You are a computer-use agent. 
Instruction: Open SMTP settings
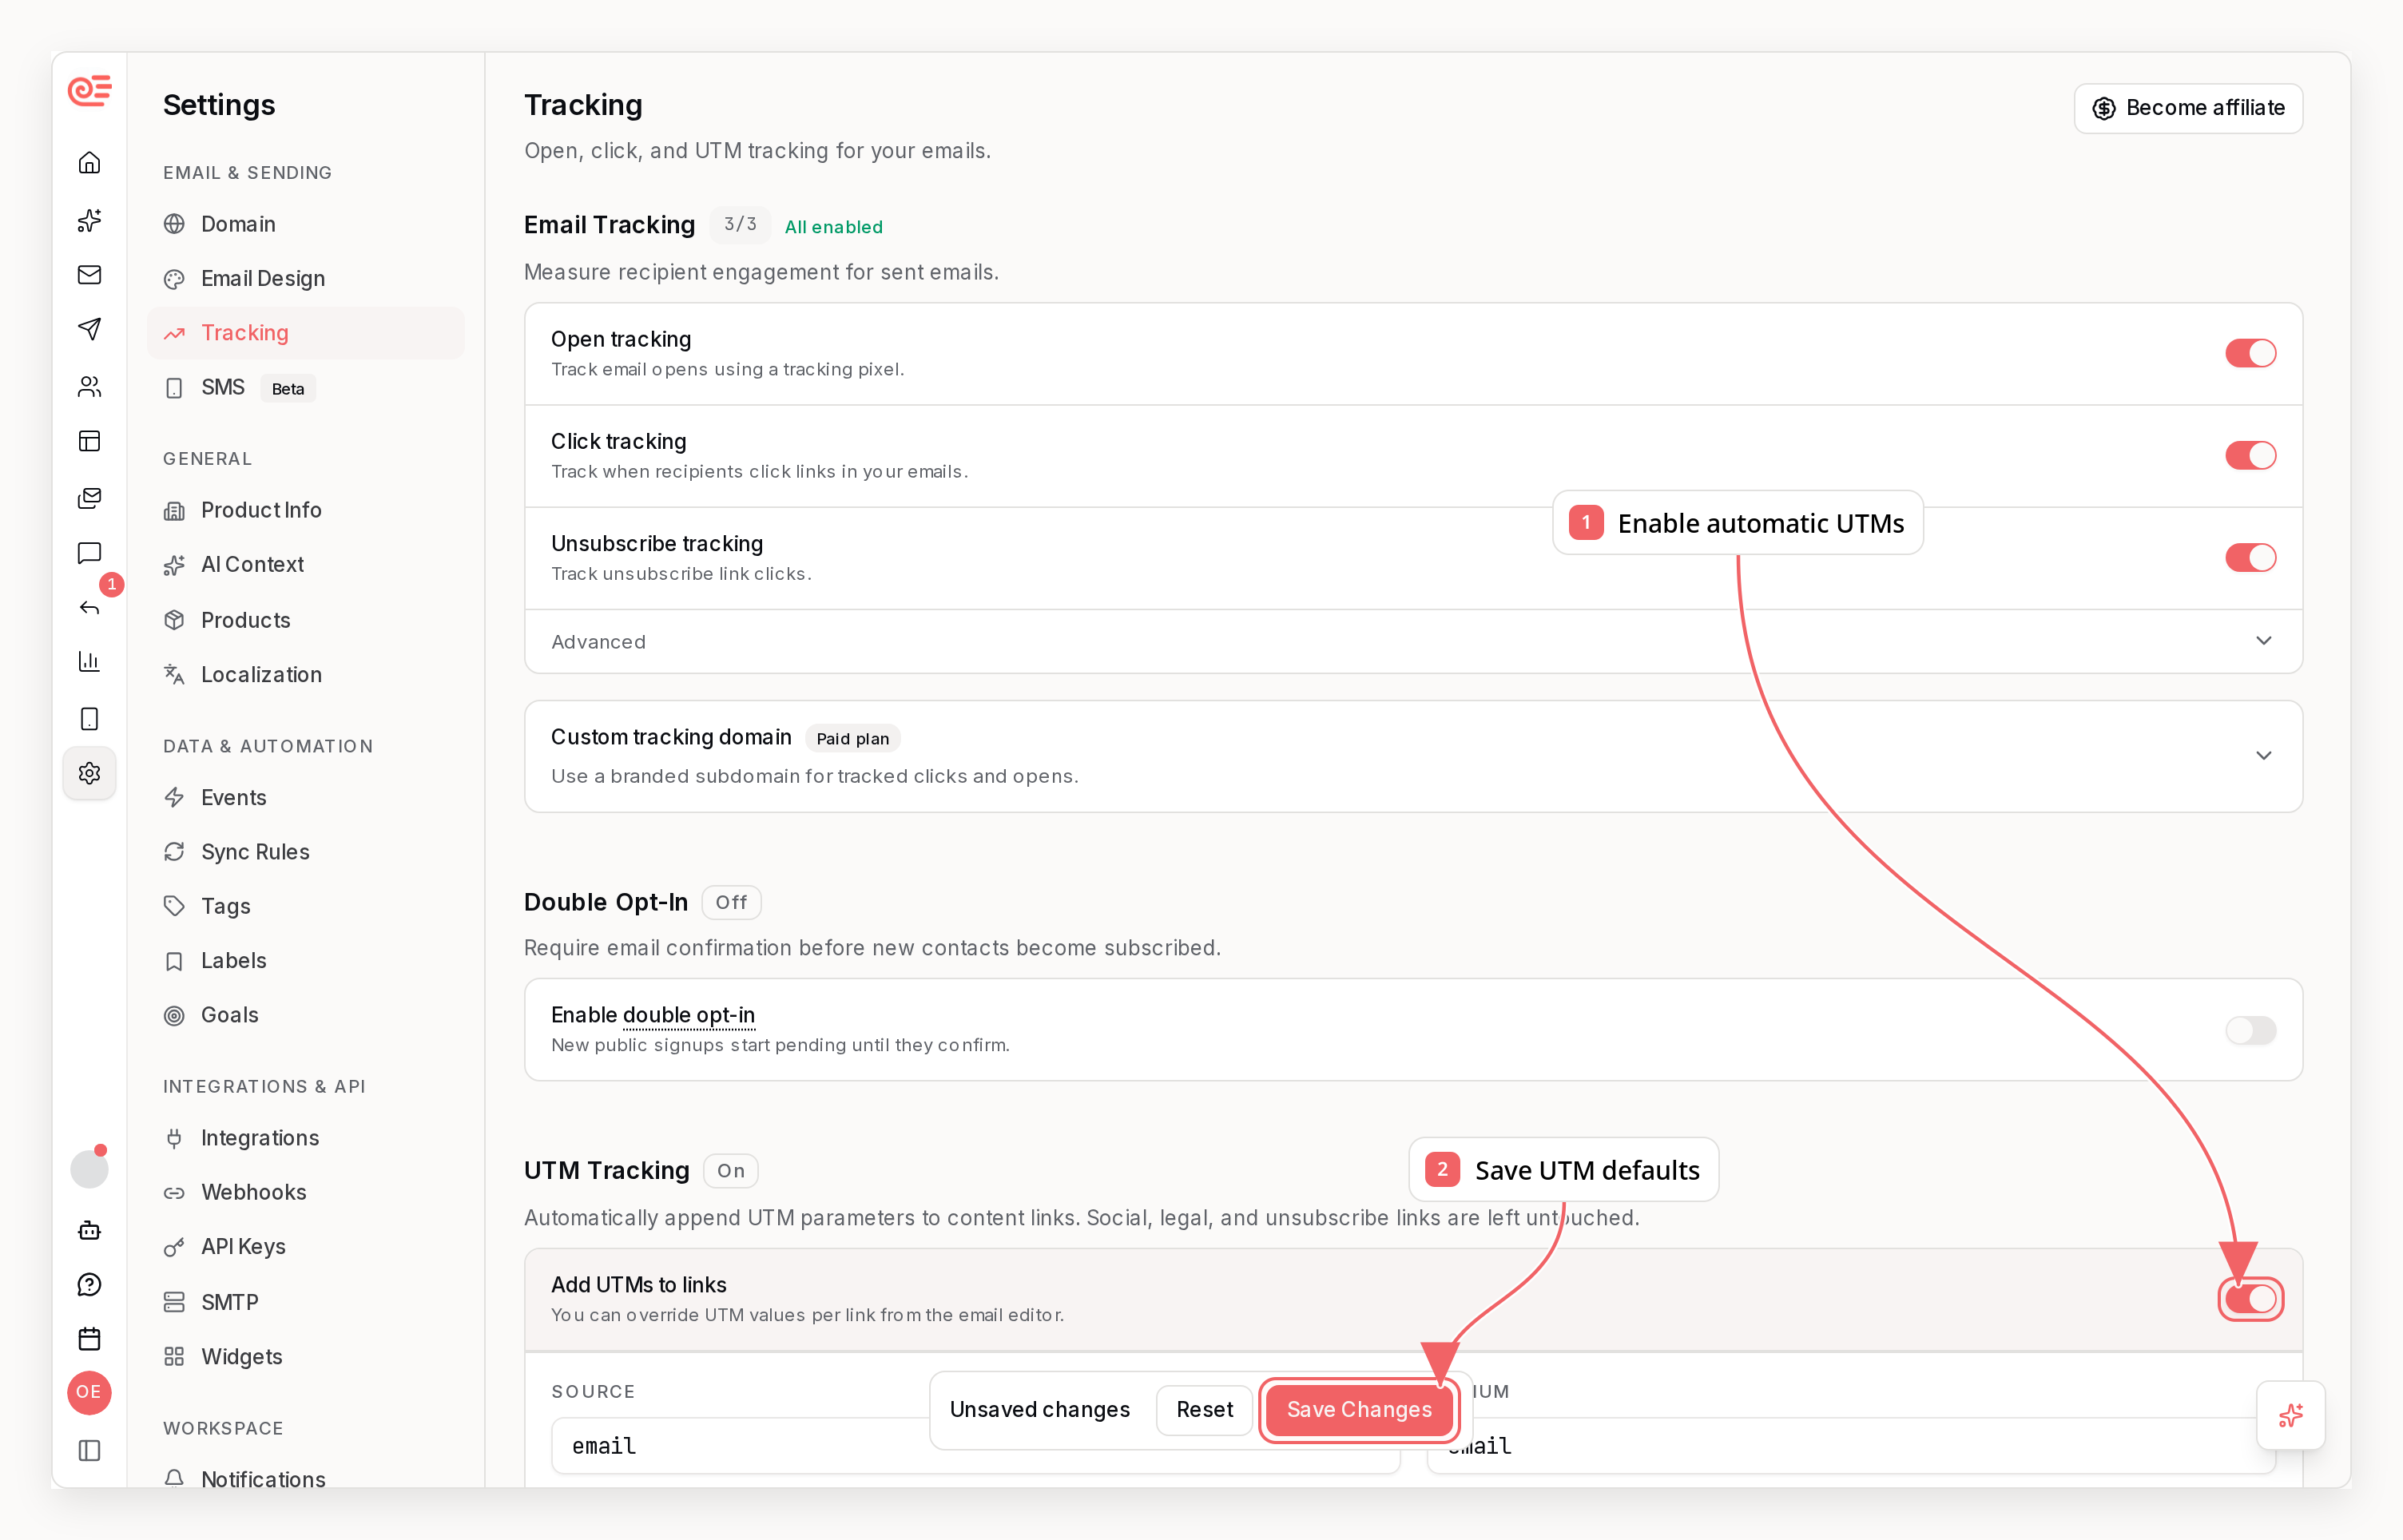point(306,1302)
